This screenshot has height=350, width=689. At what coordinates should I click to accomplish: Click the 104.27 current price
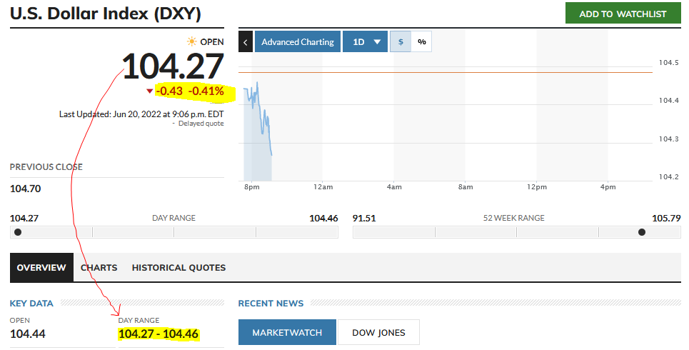173,66
